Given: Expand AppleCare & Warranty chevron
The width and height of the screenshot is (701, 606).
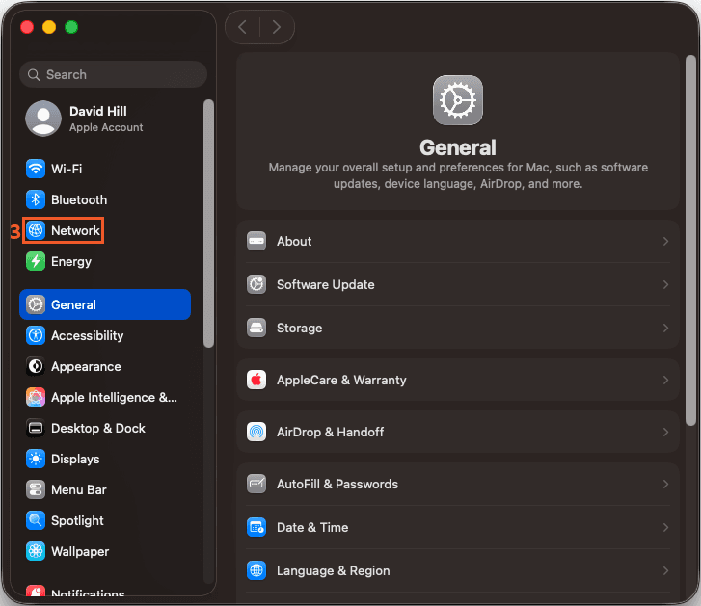Looking at the screenshot, I should click(665, 380).
